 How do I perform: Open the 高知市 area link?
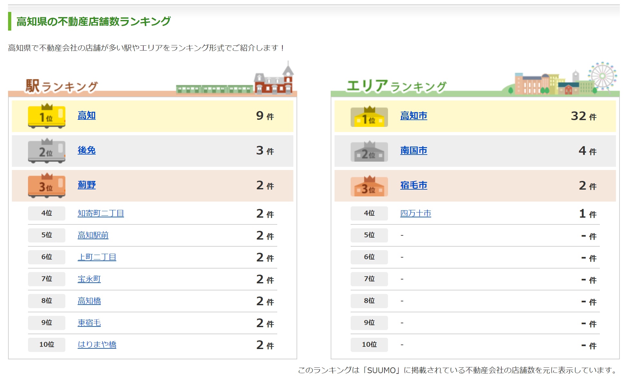click(x=414, y=116)
